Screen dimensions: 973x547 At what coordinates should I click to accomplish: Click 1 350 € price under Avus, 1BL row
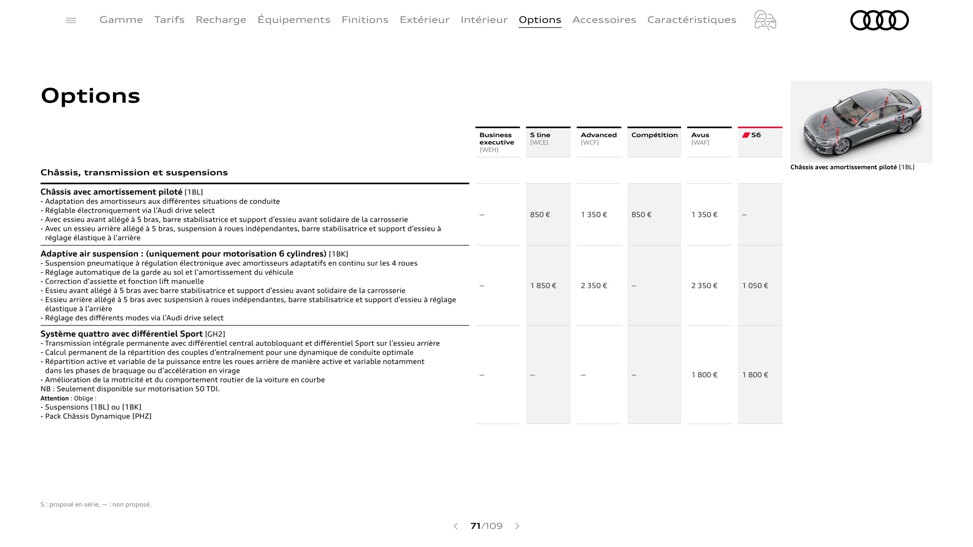tap(704, 215)
